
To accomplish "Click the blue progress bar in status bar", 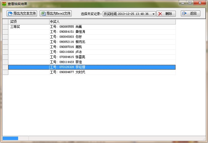I will tap(10, 138).
